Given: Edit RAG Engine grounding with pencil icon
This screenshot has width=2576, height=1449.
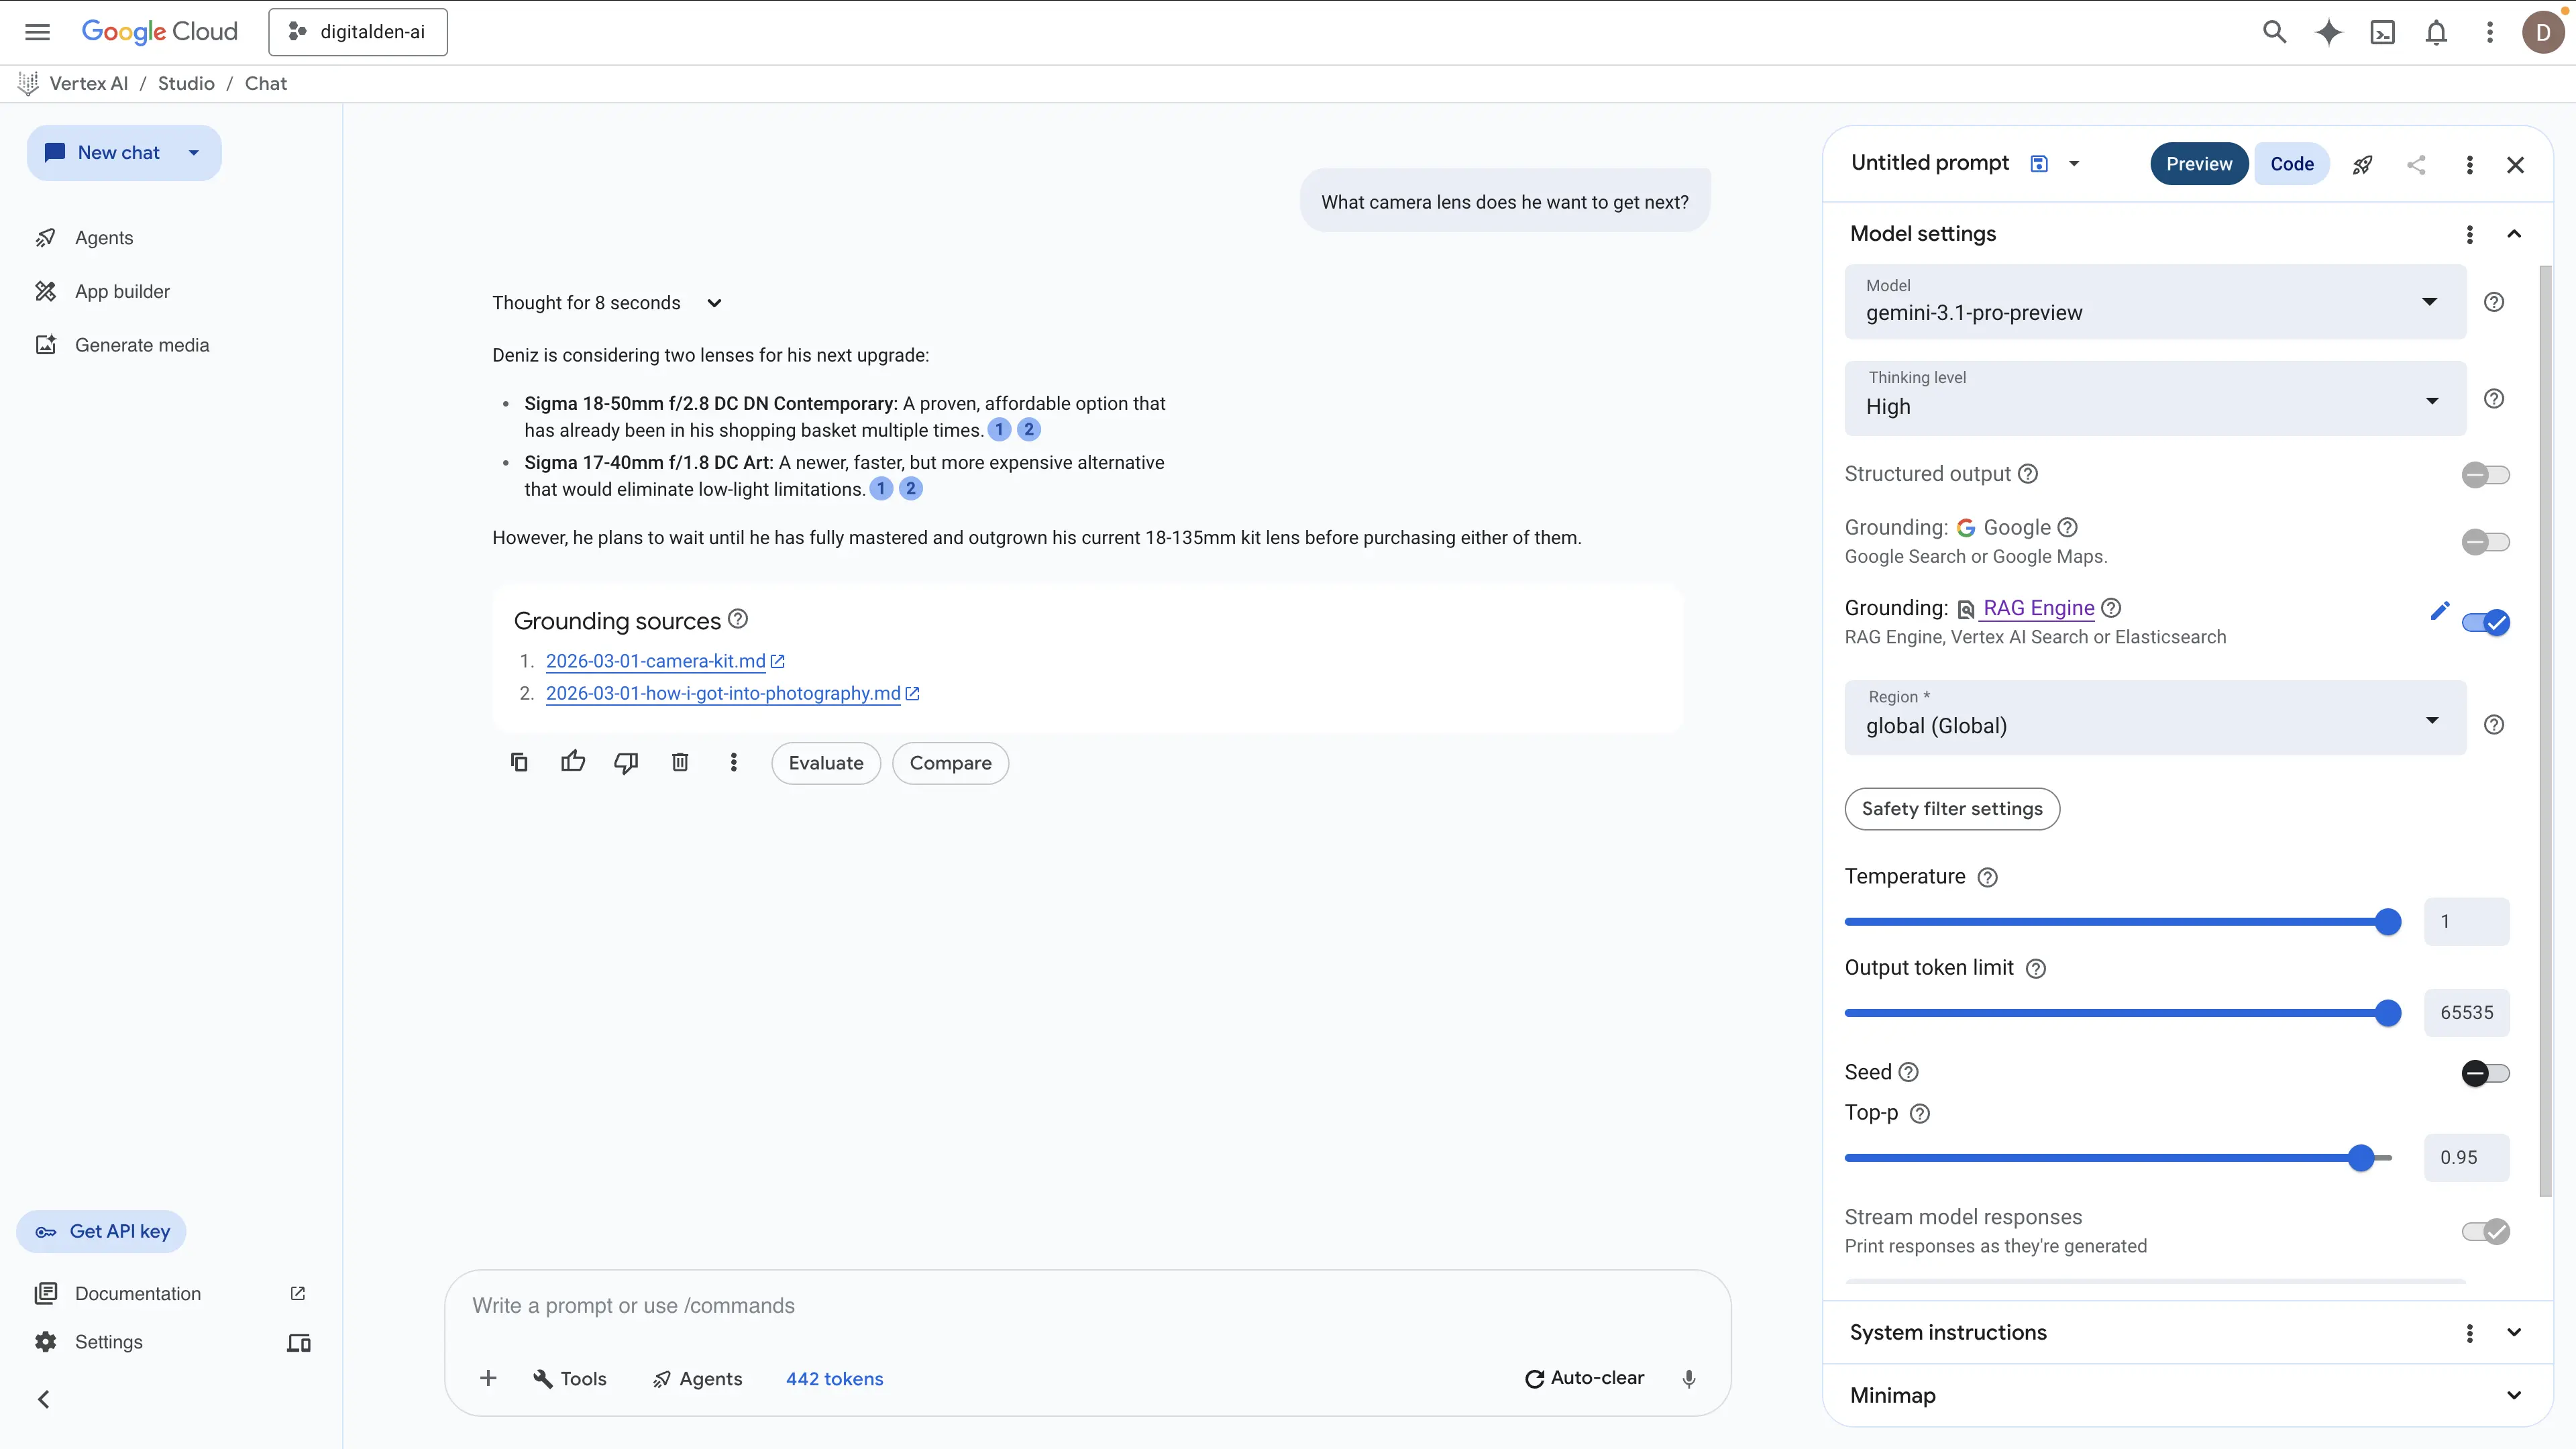Looking at the screenshot, I should pyautogui.click(x=2439, y=611).
